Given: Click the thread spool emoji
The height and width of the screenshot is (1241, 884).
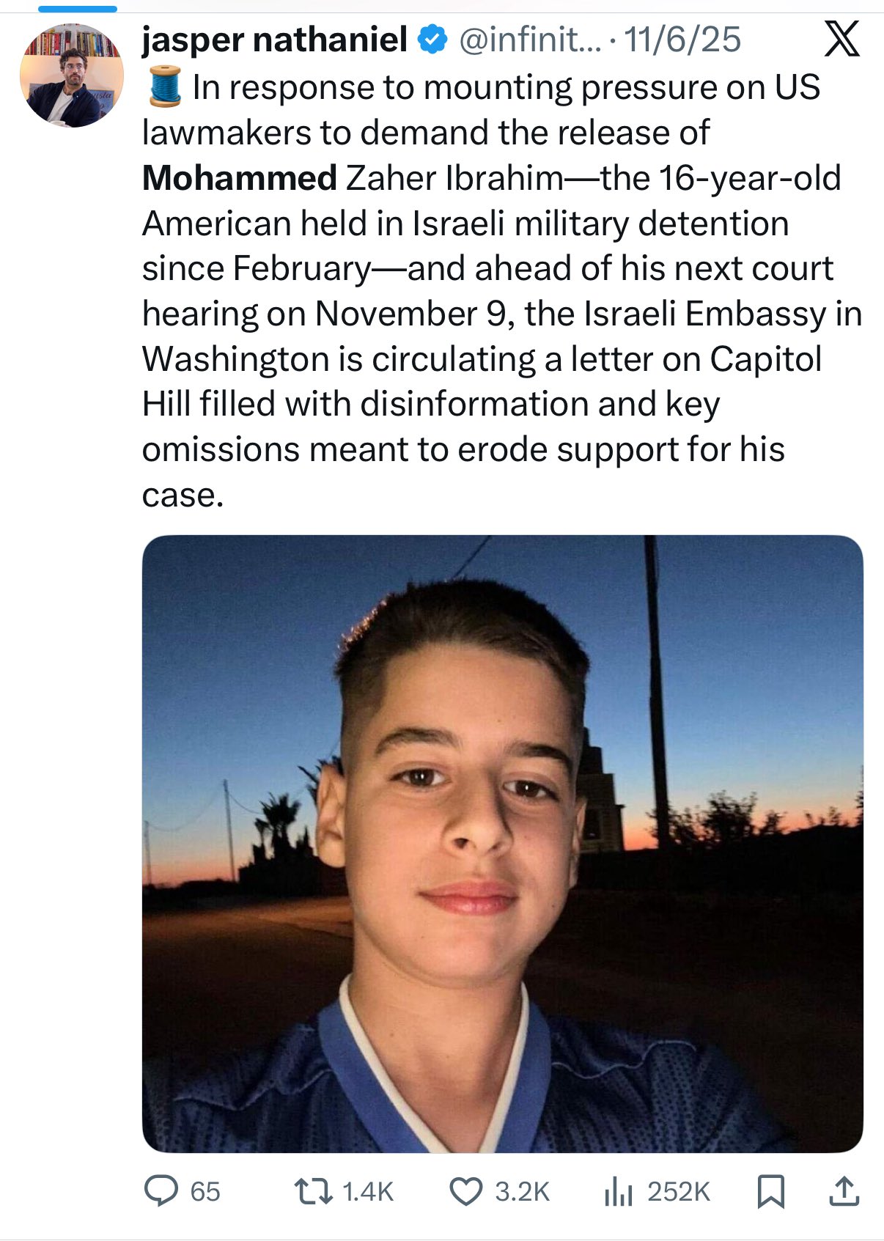Looking at the screenshot, I should tap(164, 87).
